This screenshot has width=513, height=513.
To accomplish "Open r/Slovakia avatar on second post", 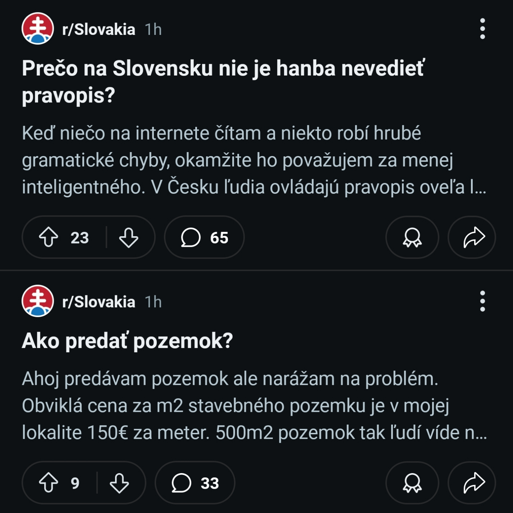I will pyautogui.click(x=38, y=301).
